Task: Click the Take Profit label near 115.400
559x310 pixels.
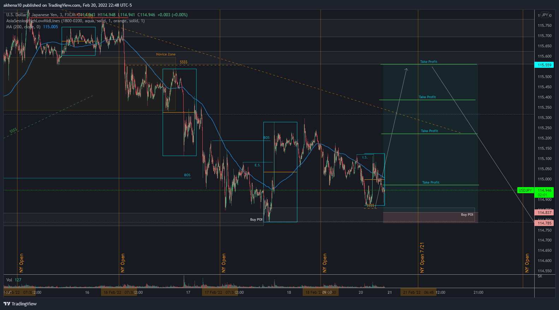Action: (427, 97)
